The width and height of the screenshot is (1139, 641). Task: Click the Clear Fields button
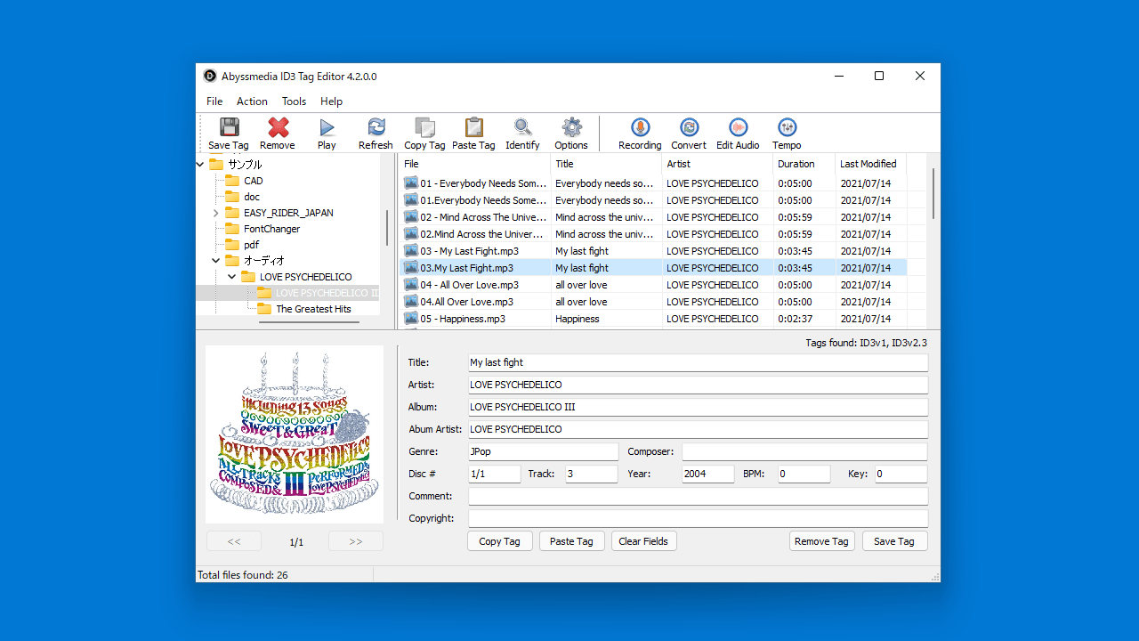(x=643, y=541)
